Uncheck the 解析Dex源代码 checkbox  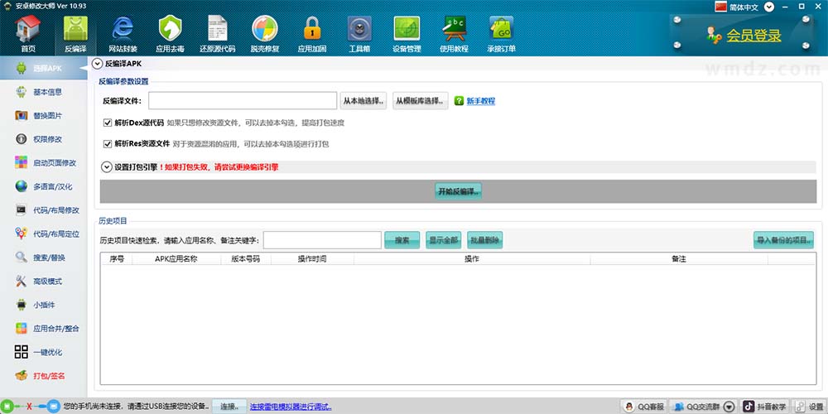108,123
